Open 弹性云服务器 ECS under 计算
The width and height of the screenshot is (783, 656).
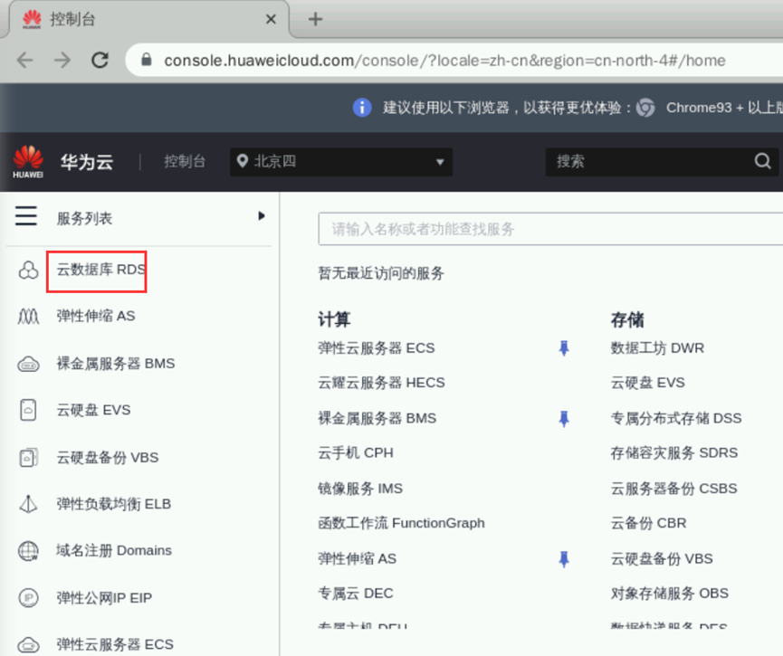[x=377, y=348]
